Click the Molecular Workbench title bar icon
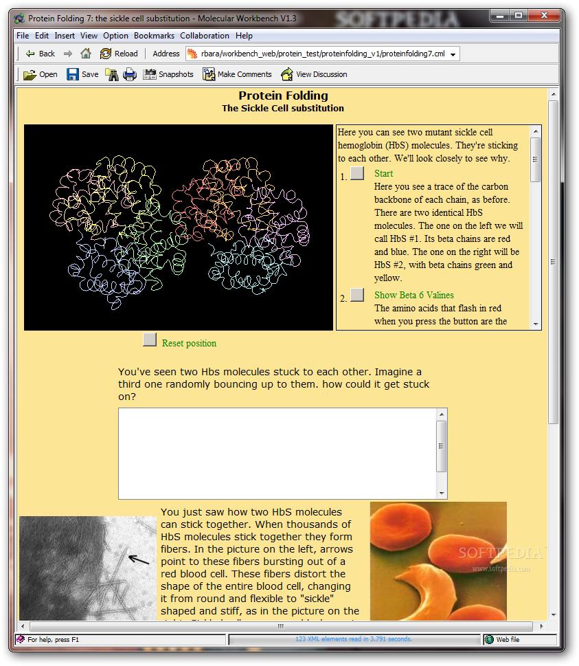Viewport: 579px width, 666px height. 19,19
